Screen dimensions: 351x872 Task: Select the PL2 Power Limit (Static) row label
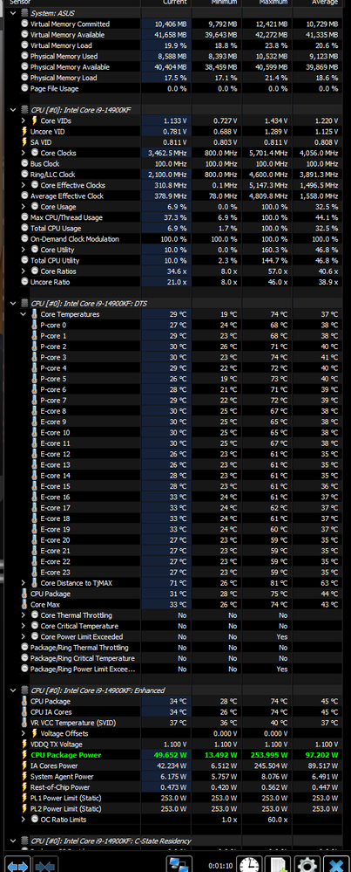(x=66, y=808)
